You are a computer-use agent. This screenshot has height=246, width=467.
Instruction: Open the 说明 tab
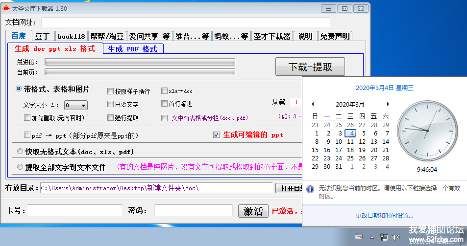[305, 36]
